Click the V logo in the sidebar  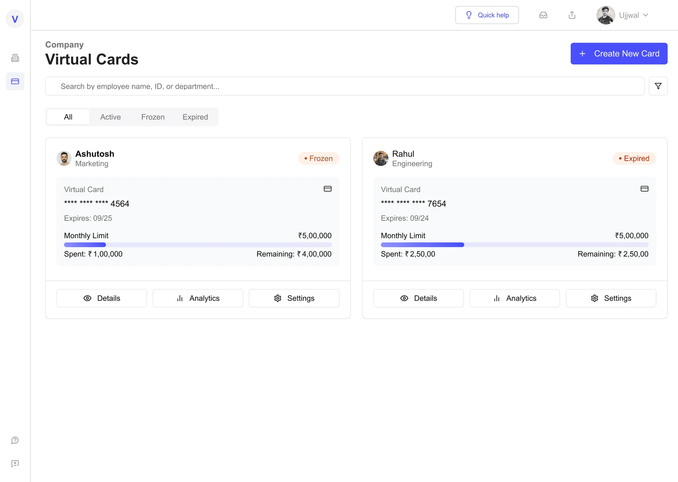(x=15, y=19)
